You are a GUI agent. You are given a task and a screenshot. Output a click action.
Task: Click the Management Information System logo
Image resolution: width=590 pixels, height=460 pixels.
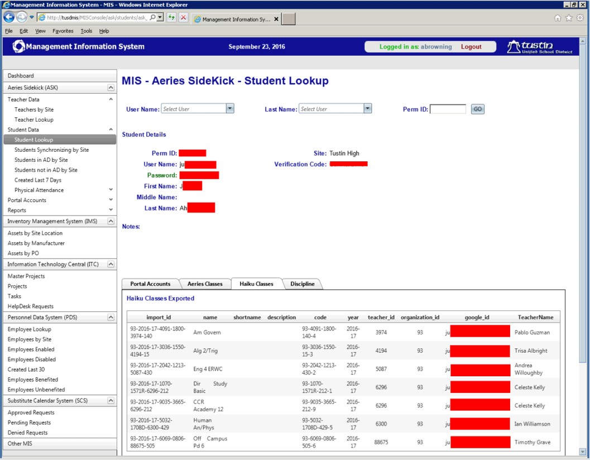(78, 46)
